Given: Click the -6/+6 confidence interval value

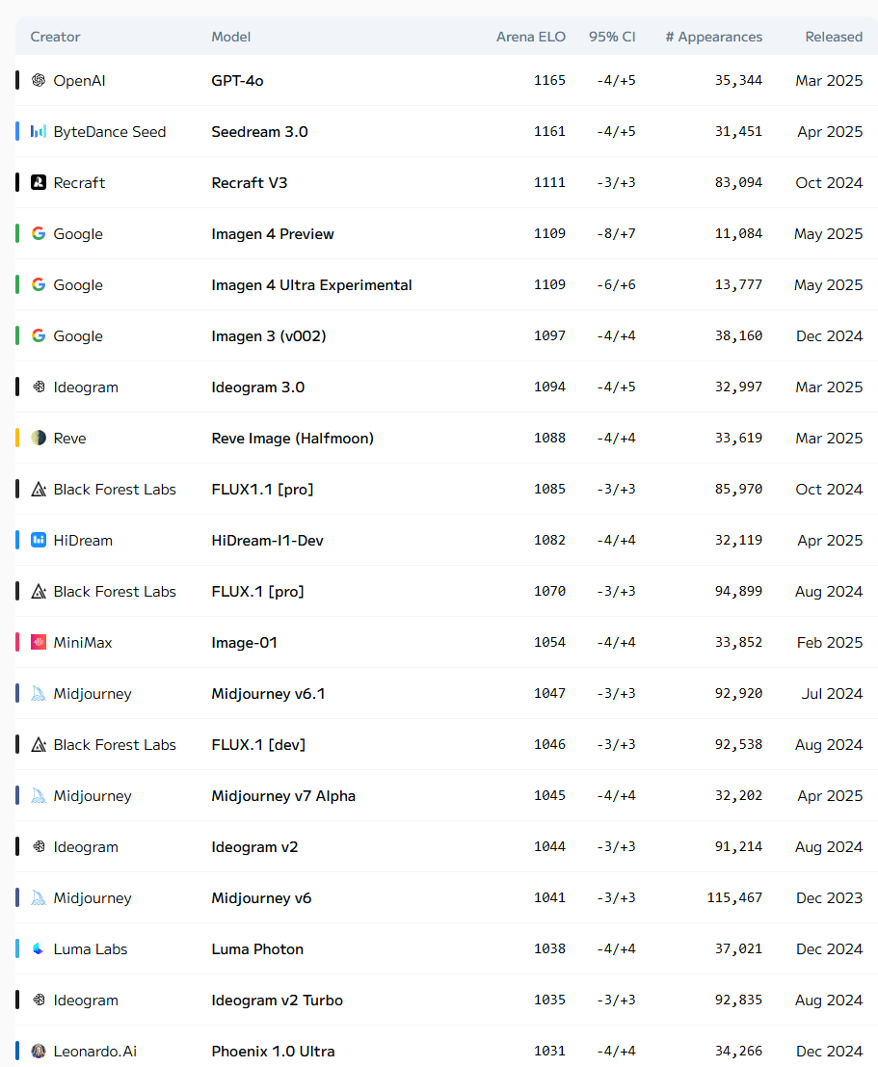Looking at the screenshot, I should point(616,284).
